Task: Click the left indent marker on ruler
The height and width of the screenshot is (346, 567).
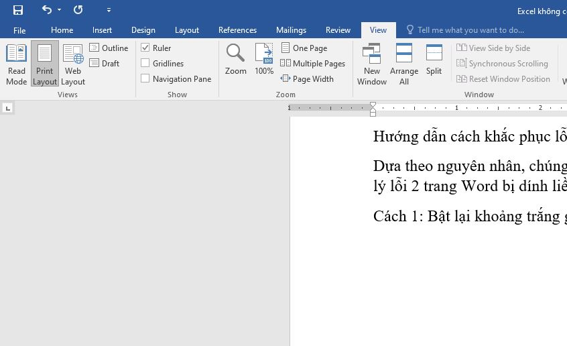Action: coord(373,113)
